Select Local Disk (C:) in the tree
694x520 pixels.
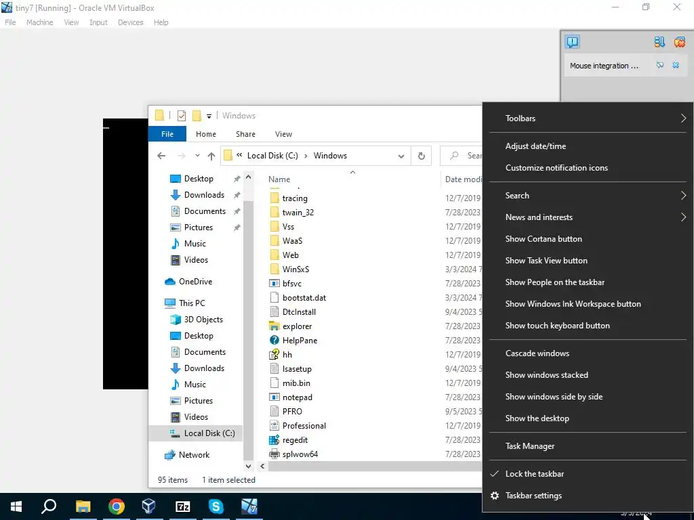[x=209, y=433]
